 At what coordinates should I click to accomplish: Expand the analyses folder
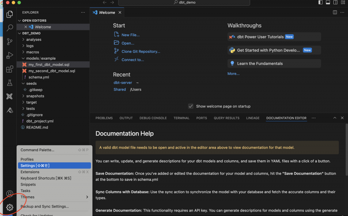click(34, 39)
